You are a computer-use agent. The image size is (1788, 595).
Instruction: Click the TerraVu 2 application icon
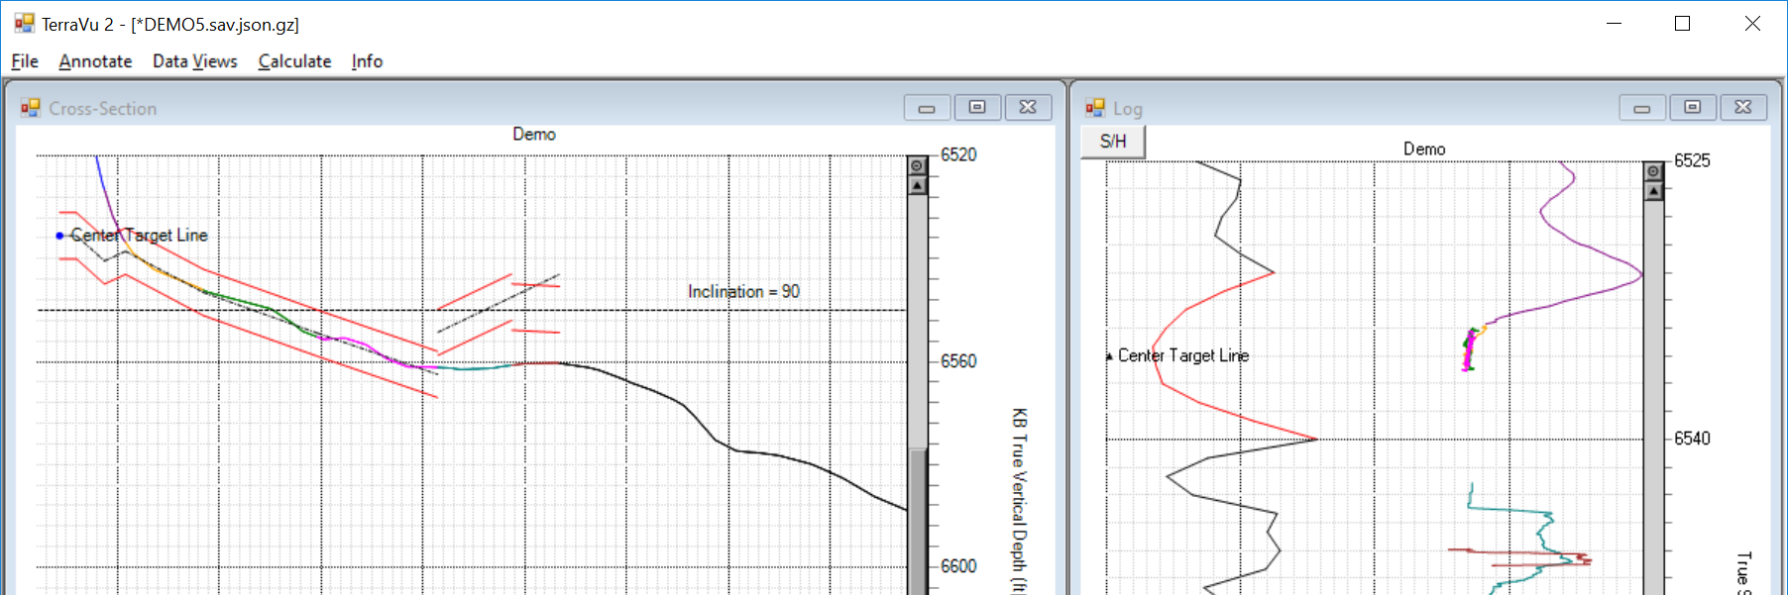point(24,24)
